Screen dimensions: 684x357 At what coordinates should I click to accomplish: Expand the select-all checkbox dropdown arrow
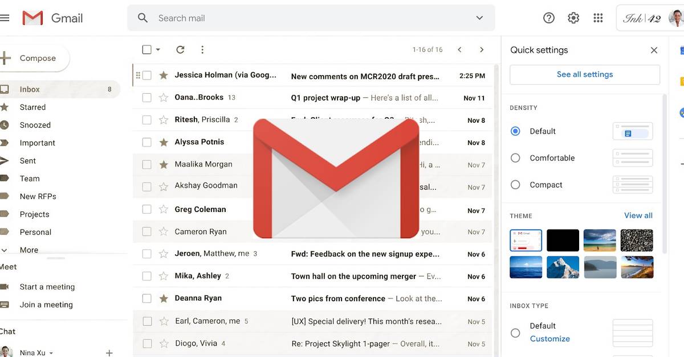coord(158,50)
